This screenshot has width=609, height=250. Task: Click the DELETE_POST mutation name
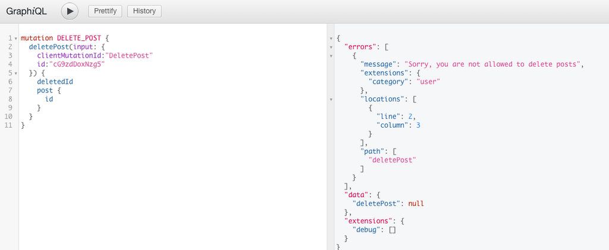pos(79,39)
